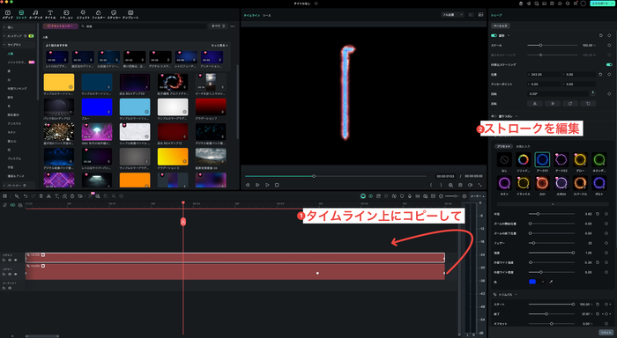The height and width of the screenshot is (338, 617).
Task: Click the shield marker icon in timeline toolbar
Action: (402, 196)
